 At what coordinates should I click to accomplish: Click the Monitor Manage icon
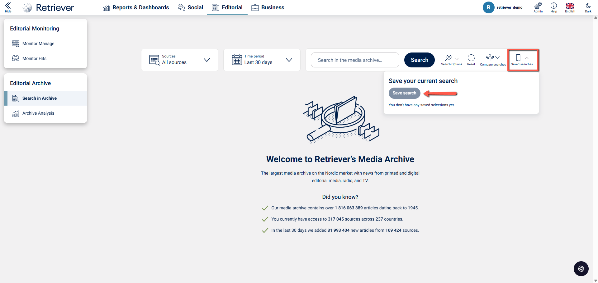coord(16,43)
